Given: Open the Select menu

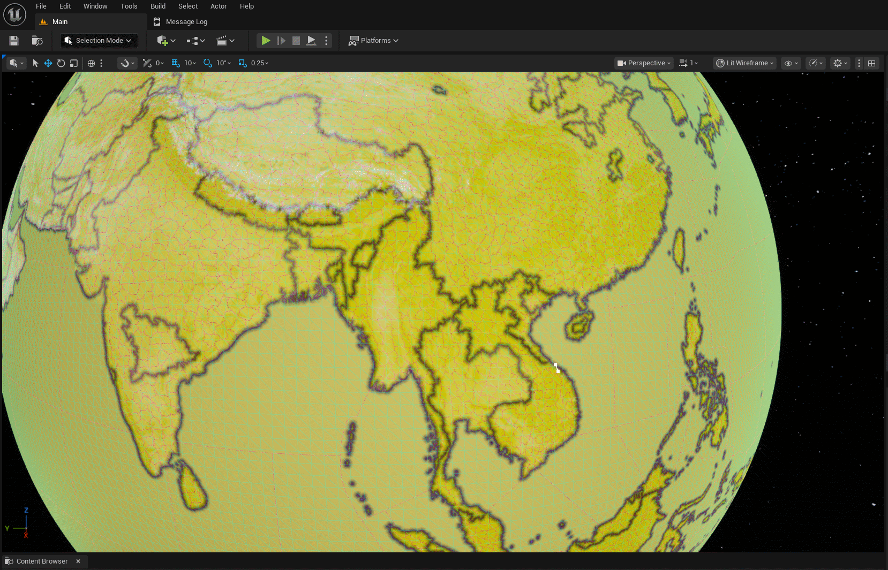Looking at the screenshot, I should 188,6.
